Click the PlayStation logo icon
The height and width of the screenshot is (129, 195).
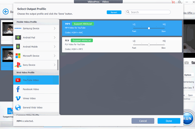(18, 65)
